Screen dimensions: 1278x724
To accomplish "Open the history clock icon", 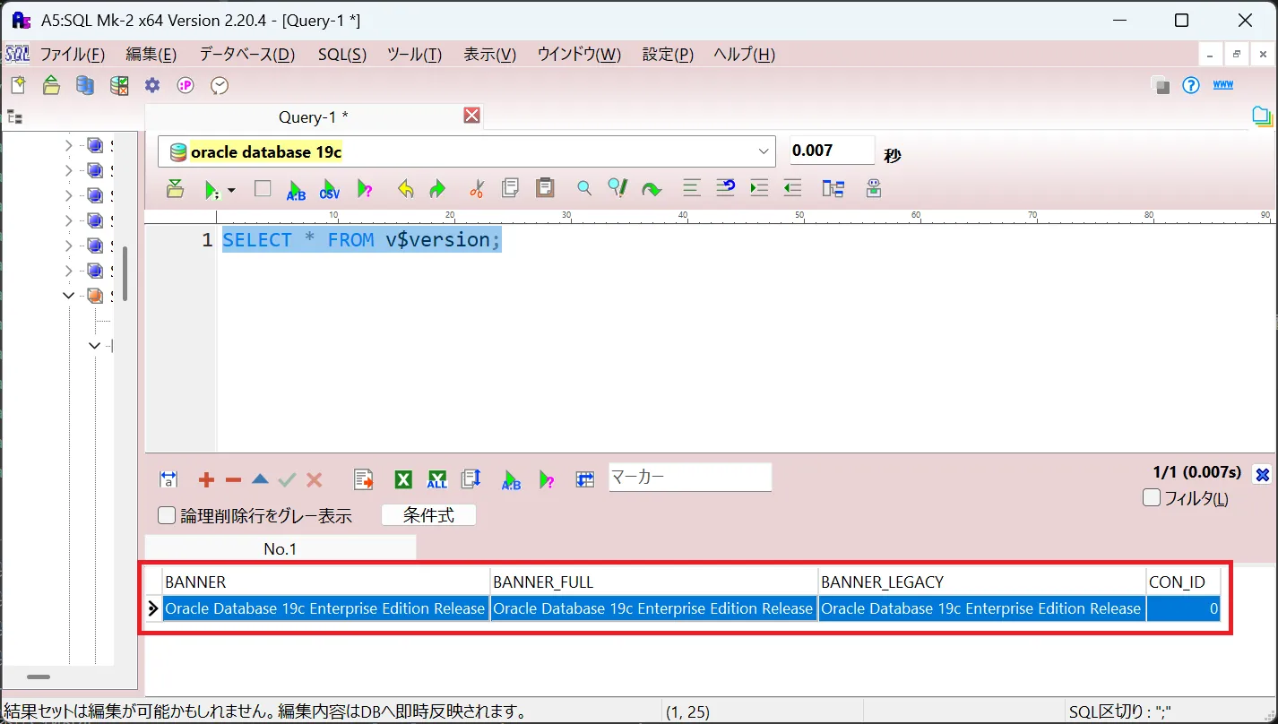I will click(220, 85).
